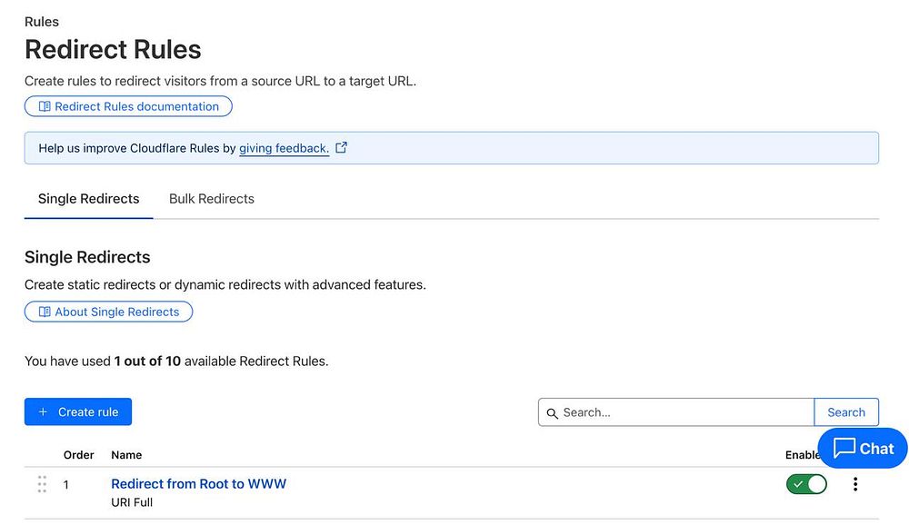909x525 pixels.
Task: Select the Single Redirects tab
Action: point(88,199)
